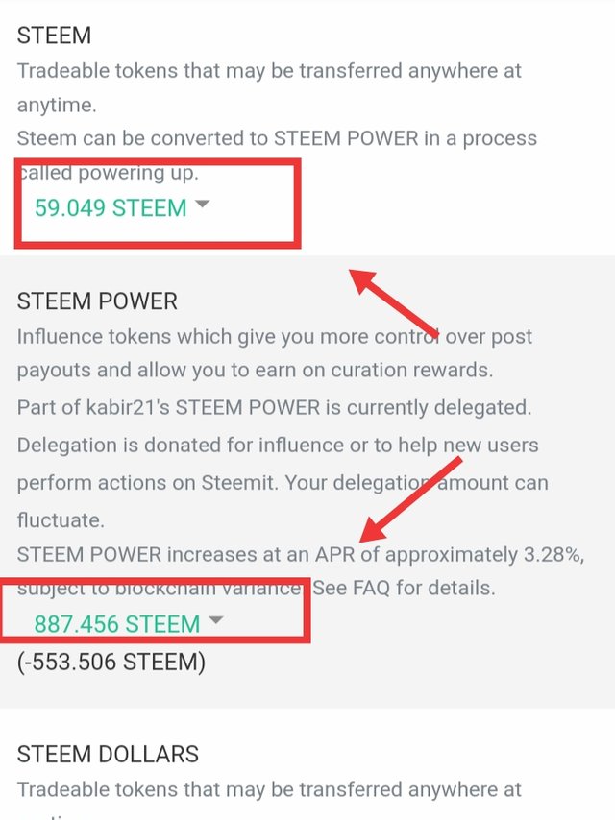Screen dimensions: 615x820
Task: Select the (-553.506 STEEM) delegated amount
Action: (x=111, y=662)
